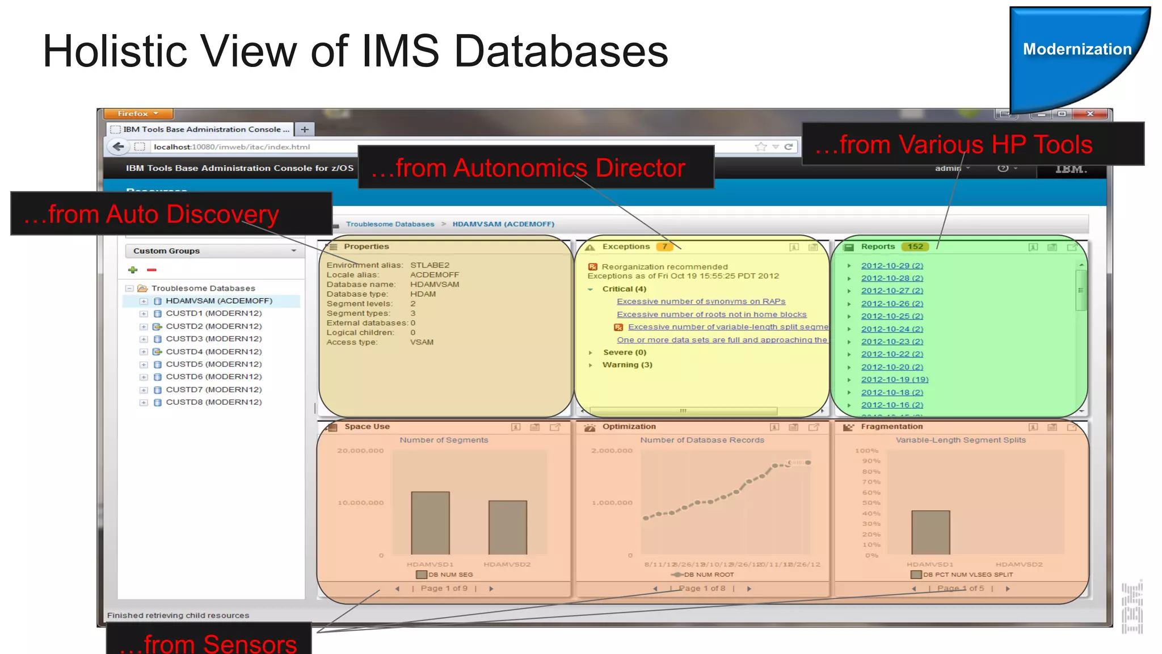Reload the page with the refresh icon
The image size is (1162, 654).
click(x=788, y=146)
